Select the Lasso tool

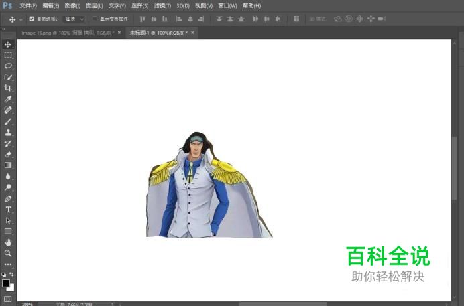point(7,66)
